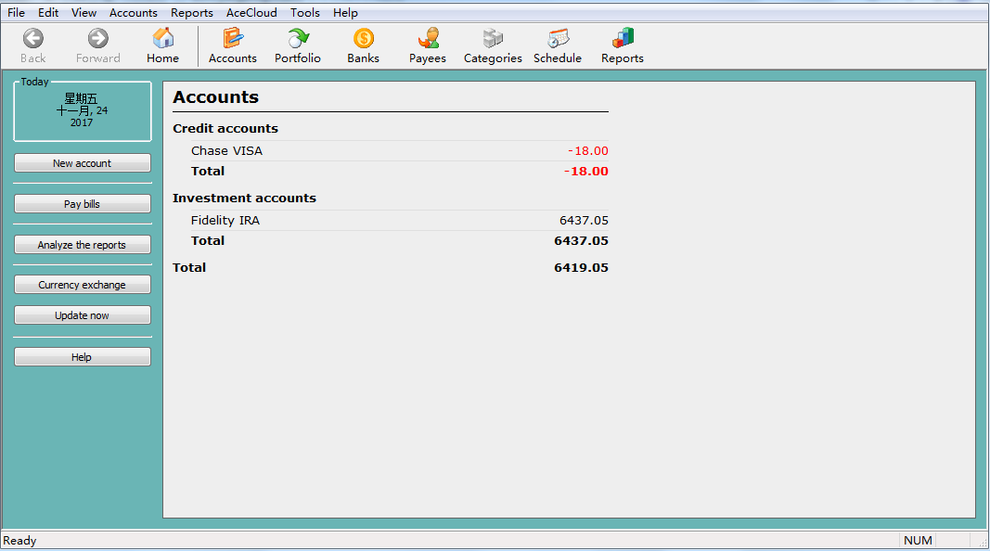Open the Fidelity IRA account
The image size is (990, 551).
click(x=225, y=220)
